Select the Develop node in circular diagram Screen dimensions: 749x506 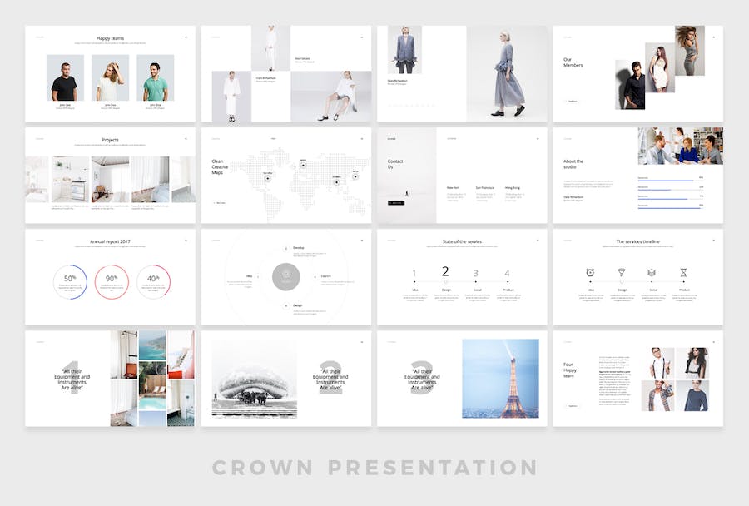(x=286, y=248)
